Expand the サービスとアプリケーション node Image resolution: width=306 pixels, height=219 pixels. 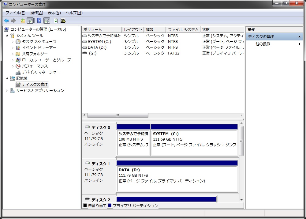click(x=7, y=91)
